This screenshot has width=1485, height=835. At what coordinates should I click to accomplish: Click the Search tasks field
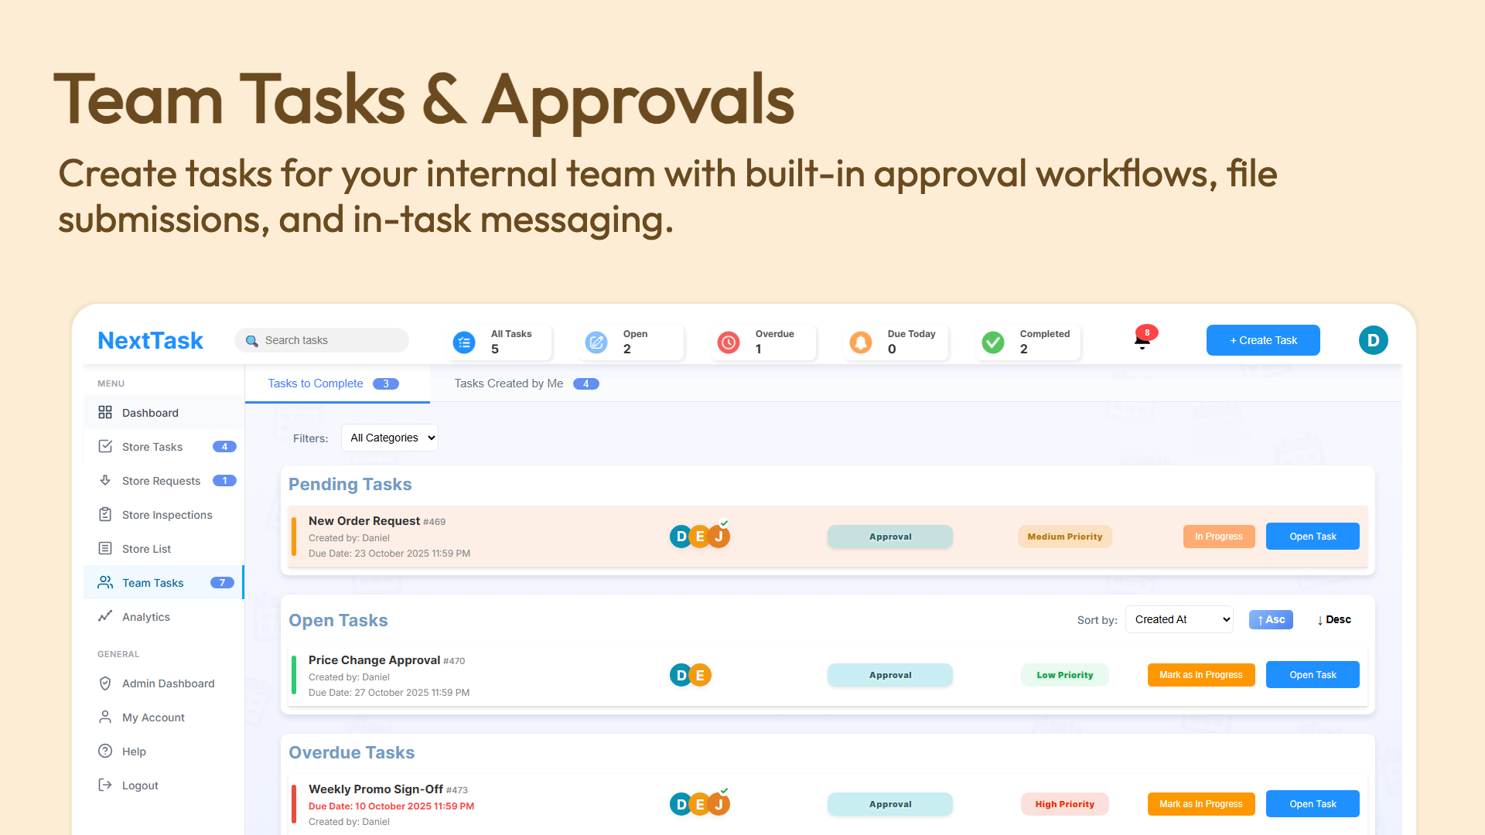pos(322,340)
